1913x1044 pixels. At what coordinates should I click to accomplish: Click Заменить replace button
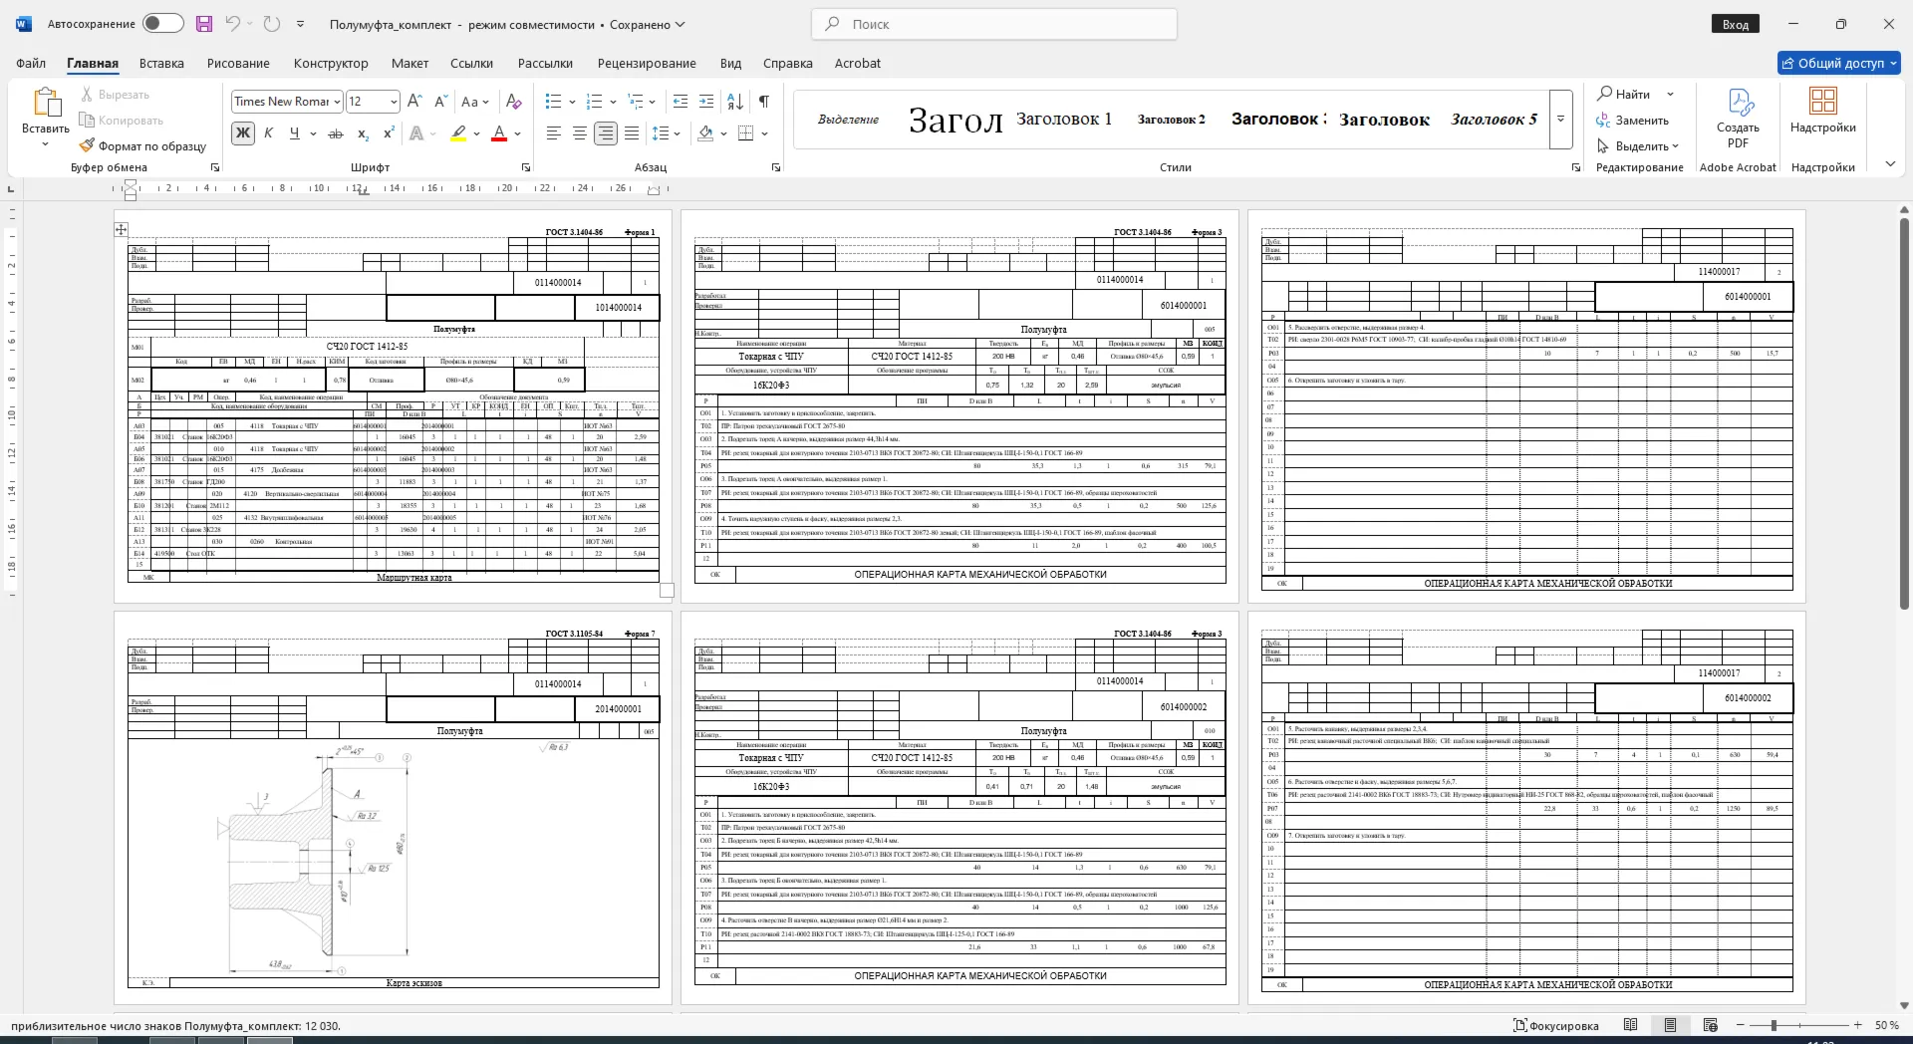pyautogui.click(x=1633, y=120)
